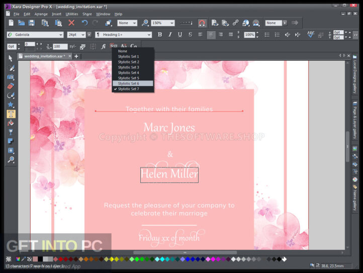
Task: Redo the last action
Action: click(x=96, y=23)
